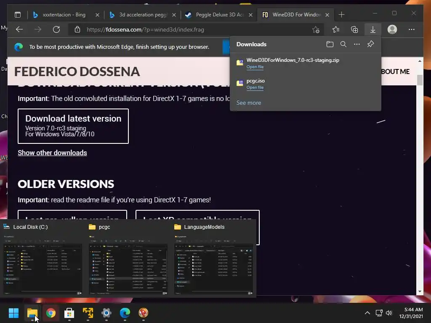
Task: Open the Edge profile avatar
Action: 392,29
